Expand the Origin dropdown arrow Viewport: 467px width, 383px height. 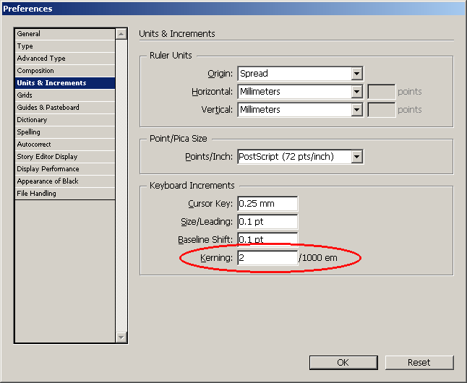pyautogui.click(x=356, y=74)
